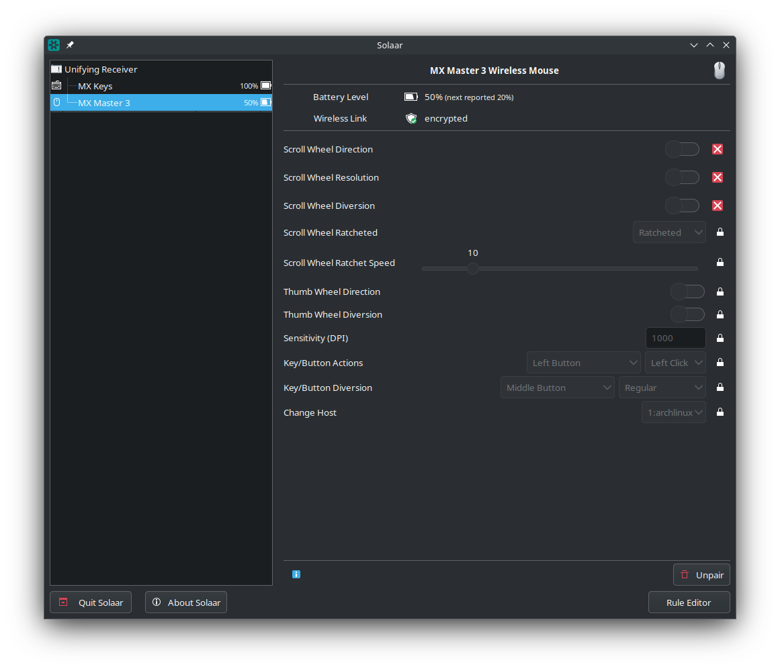Click lock icon for Thumb Wheel Direction
This screenshot has width=780, height=671.
coord(720,292)
